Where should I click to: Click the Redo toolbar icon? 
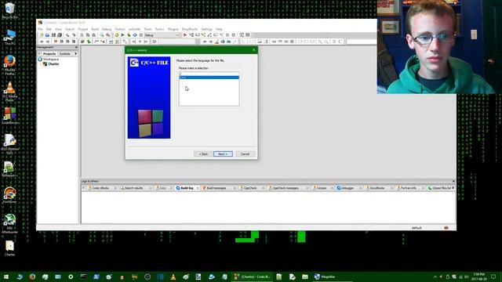pyautogui.click(x=74, y=34)
